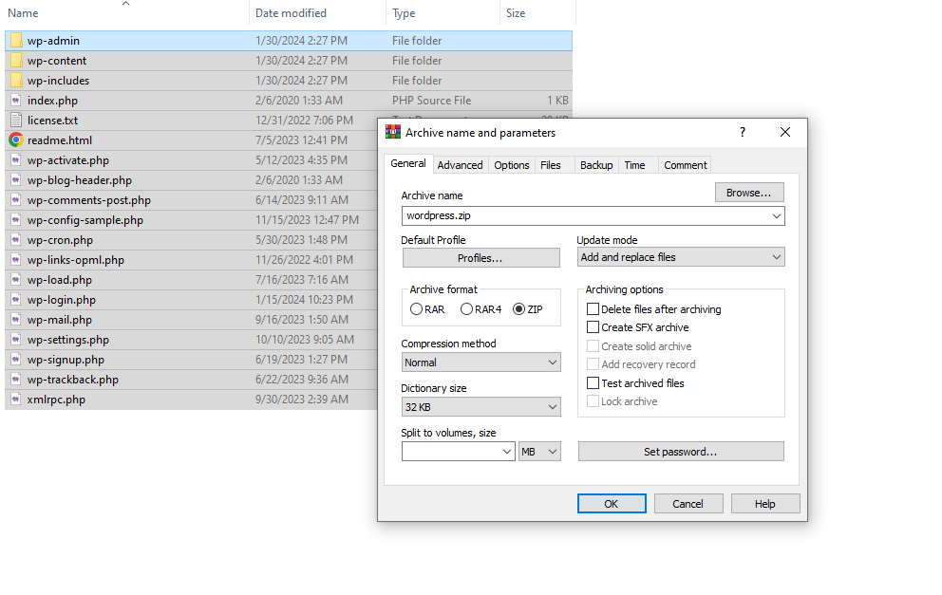Click the wp-links-opml.php file icon
Image resolution: width=942 pixels, height=595 pixels.
pos(16,260)
